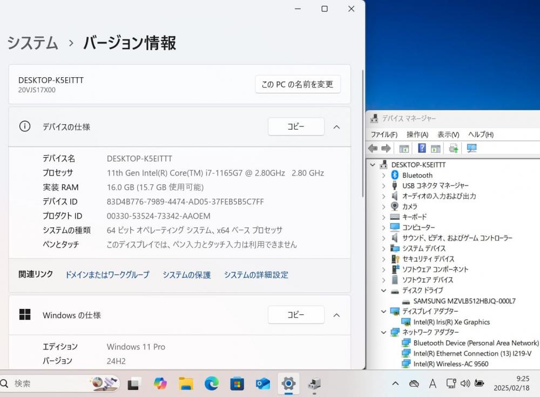Click Scan for hardware changes monitor icon
The image size is (540, 397).
pyautogui.click(x=472, y=149)
